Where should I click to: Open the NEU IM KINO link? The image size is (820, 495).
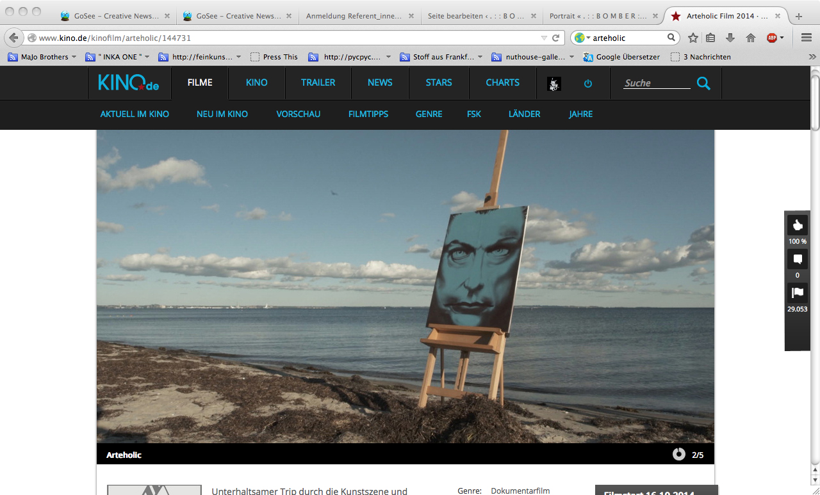coord(222,114)
